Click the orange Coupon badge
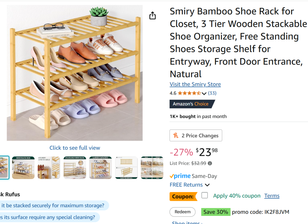Viewport: 308px width, 224px height. tap(183, 197)
